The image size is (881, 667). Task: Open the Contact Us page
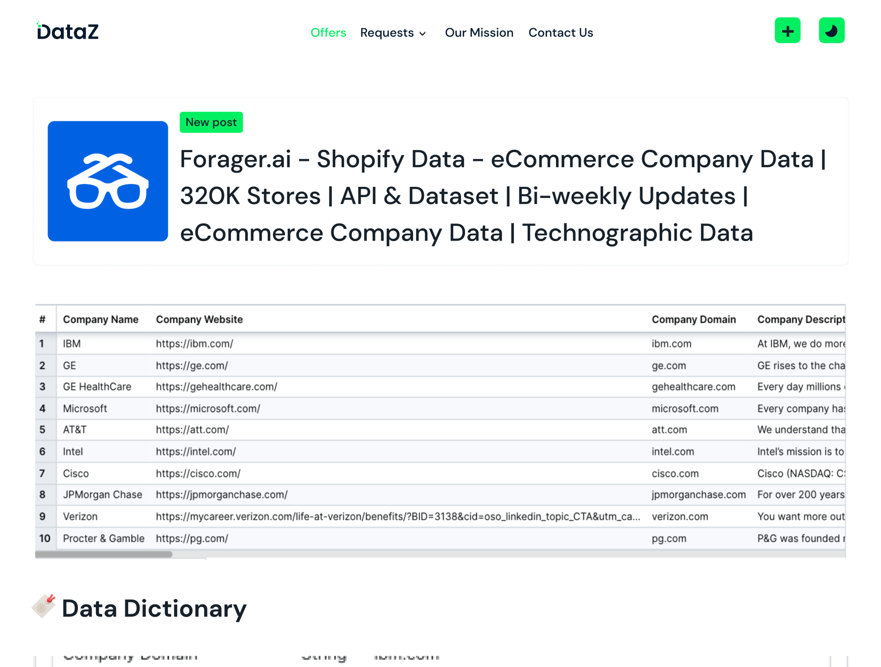click(561, 33)
